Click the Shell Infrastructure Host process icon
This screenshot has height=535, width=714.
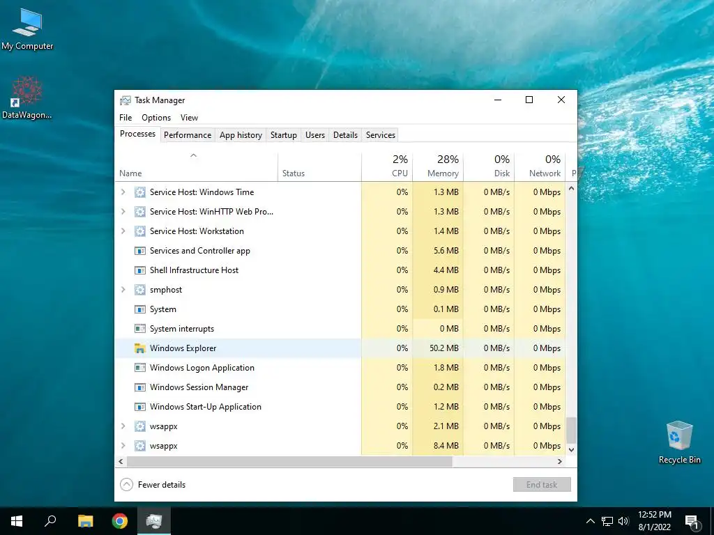click(139, 270)
